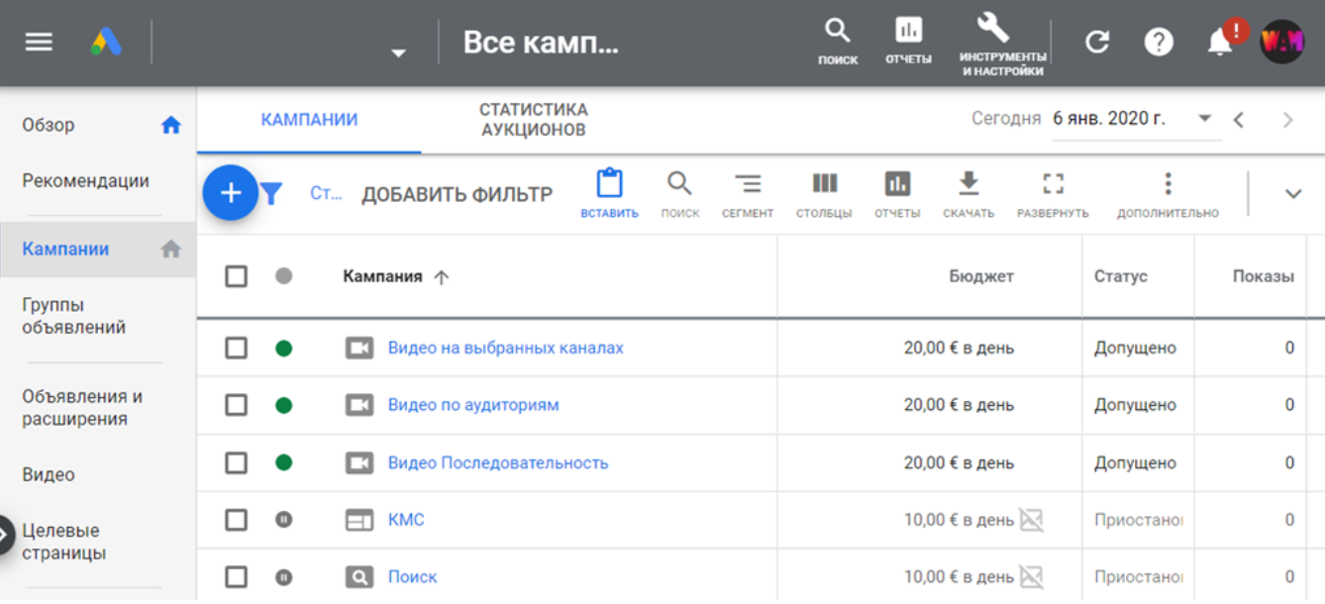Image resolution: width=1325 pixels, height=604 pixels.
Task: Check the Видео Последовательность checkbox
Action: (236, 462)
